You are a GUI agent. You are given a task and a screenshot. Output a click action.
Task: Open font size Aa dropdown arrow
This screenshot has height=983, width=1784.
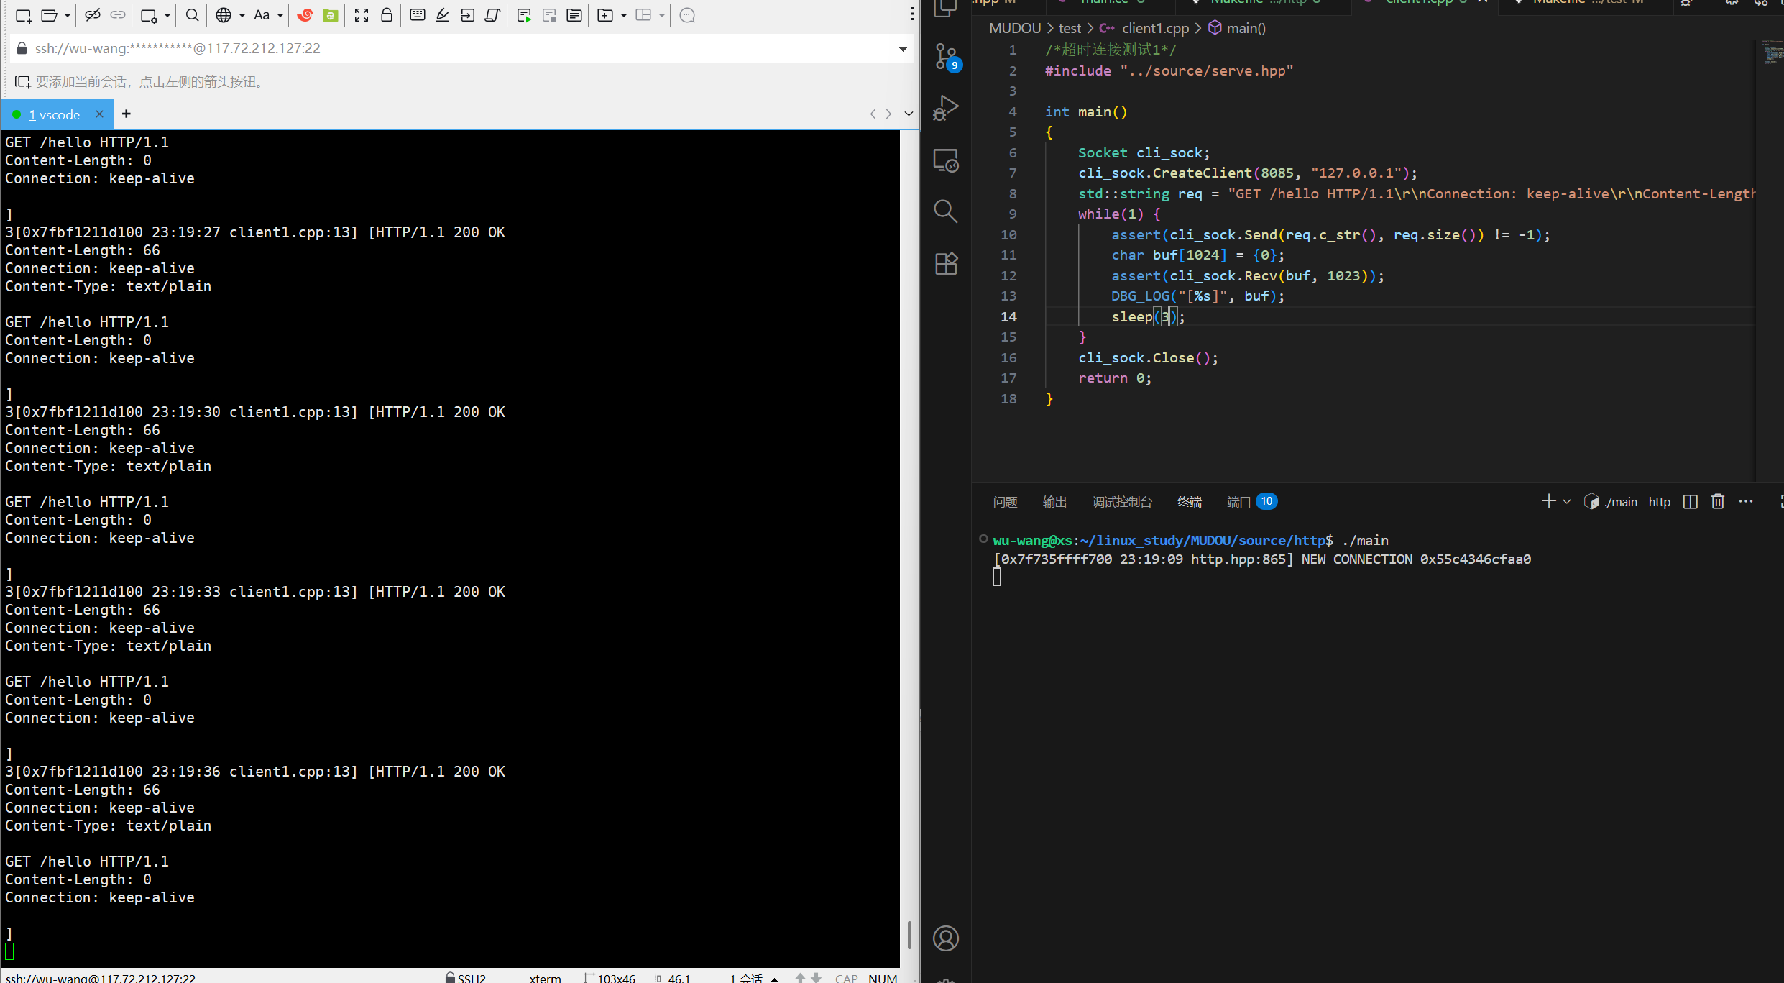click(x=280, y=15)
